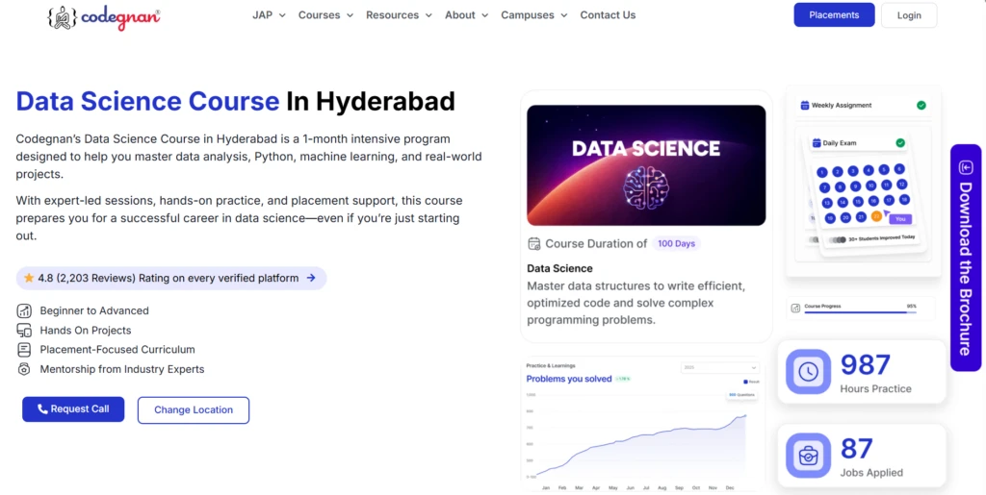Expand the Campuses dropdown menu
This screenshot has height=495, width=986.
[x=533, y=15]
